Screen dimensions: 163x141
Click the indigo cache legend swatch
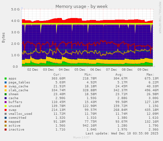[6, 98]
